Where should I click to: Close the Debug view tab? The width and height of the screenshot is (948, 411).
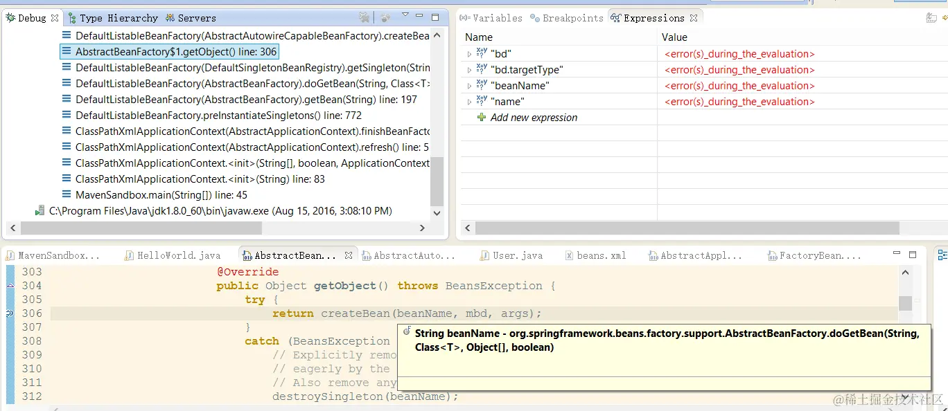[x=55, y=18]
